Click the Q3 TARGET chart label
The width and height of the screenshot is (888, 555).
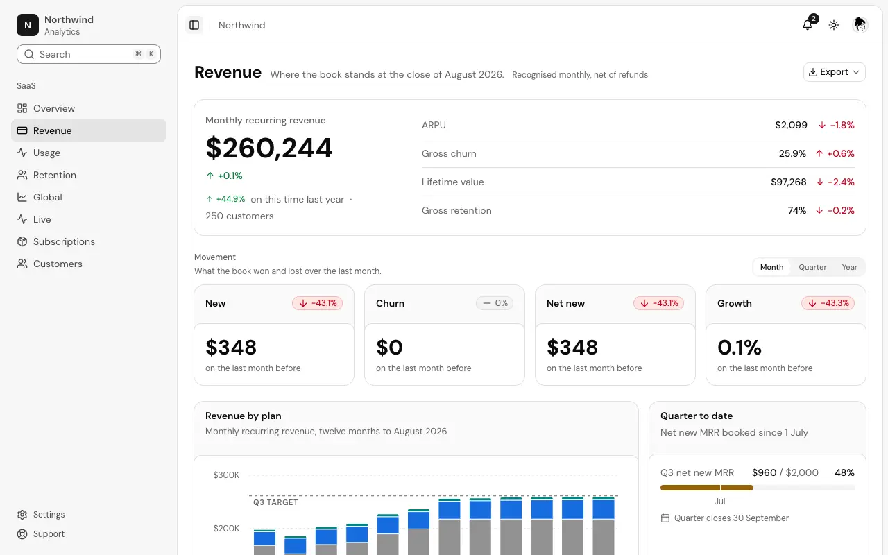pyautogui.click(x=275, y=502)
